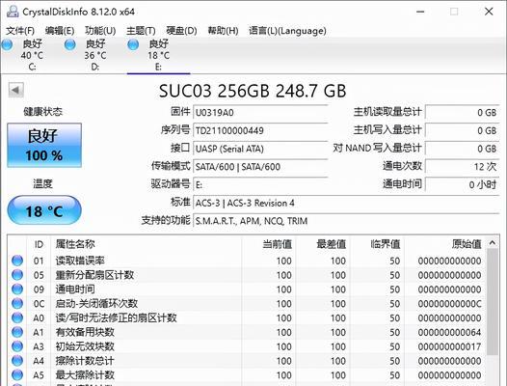Select the E: drive at 18 °C
Screen dimensions: 507x386
[158, 55]
